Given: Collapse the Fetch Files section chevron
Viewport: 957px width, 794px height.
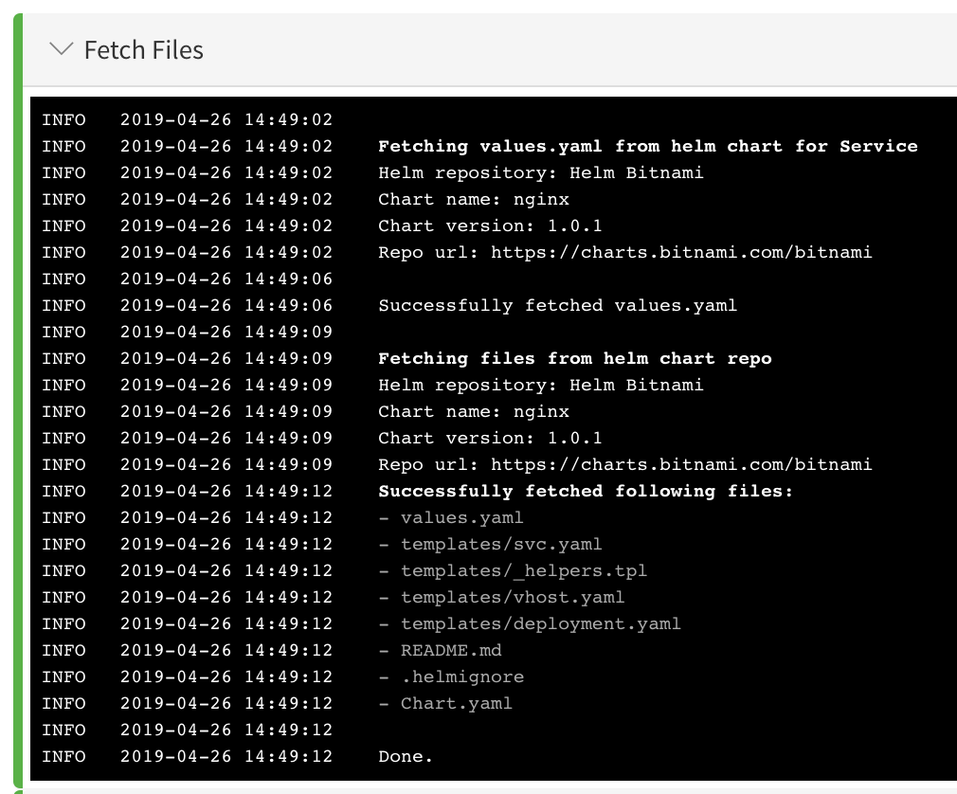Looking at the screenshot, I should [x=61, y=49].
